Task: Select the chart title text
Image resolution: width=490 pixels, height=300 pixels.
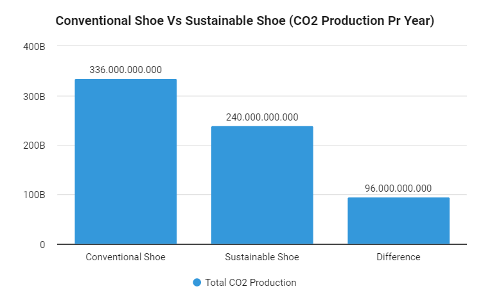Action: tap(245, 21)
